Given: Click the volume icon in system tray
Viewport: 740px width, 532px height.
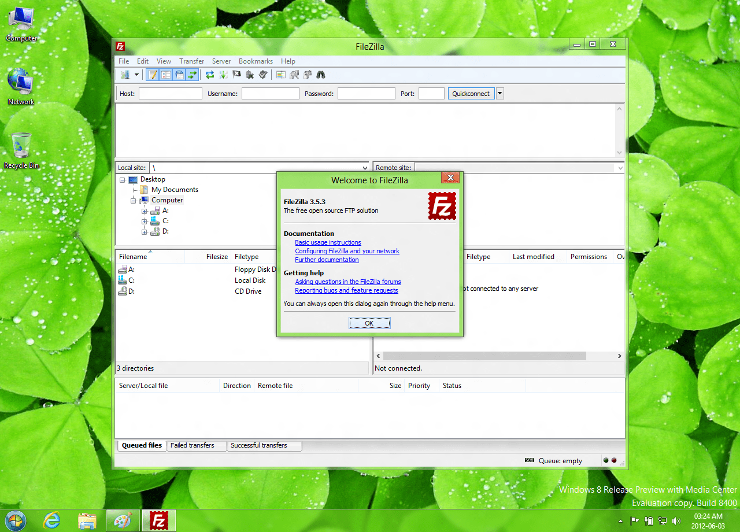Looking at the screenshot, I should (677, 521).
